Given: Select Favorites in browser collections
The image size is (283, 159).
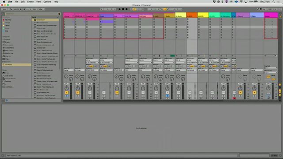Looking at the screenshot, I should coord(8,20).
